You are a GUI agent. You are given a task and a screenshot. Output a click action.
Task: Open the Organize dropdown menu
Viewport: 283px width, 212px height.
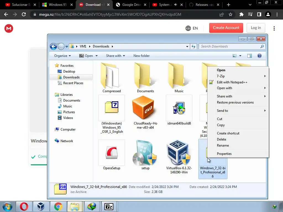pyautogui.click(x=62, y=56)
